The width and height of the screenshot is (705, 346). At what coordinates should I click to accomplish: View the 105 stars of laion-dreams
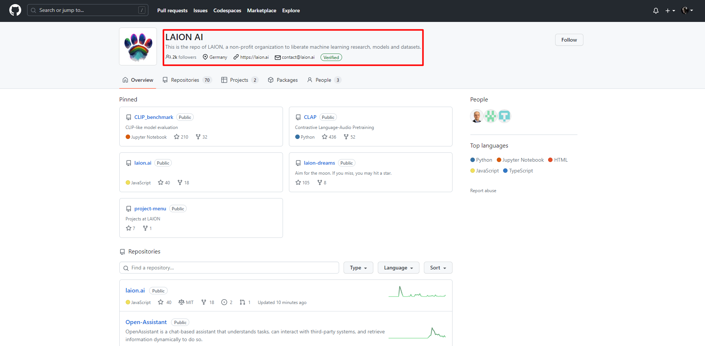(302, 183)
